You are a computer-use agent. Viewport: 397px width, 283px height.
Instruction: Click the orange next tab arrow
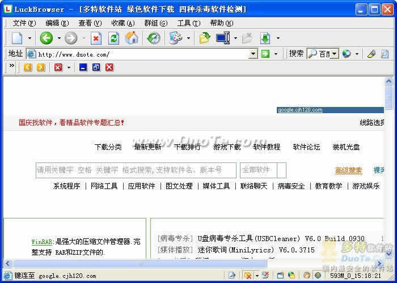coord(40,67)
